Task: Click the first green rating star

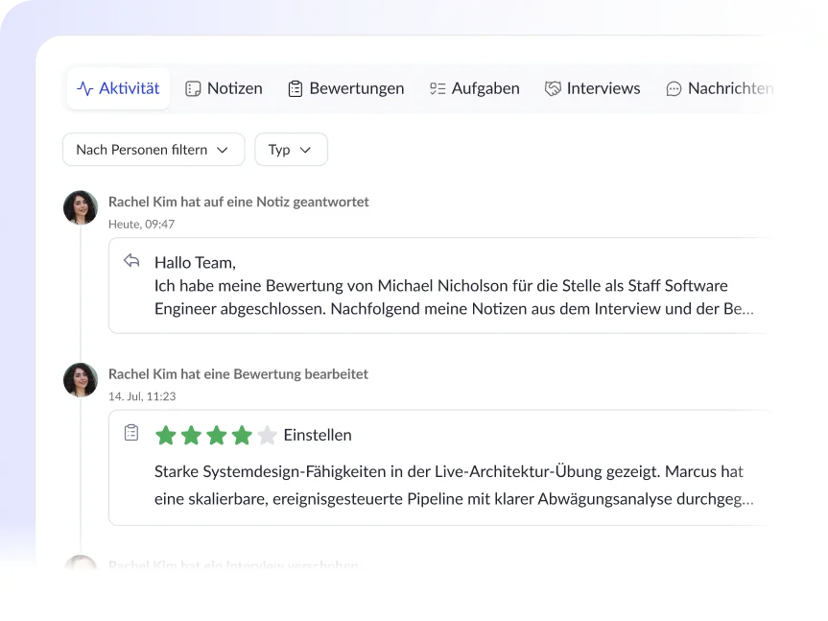Action: [166, 436]
